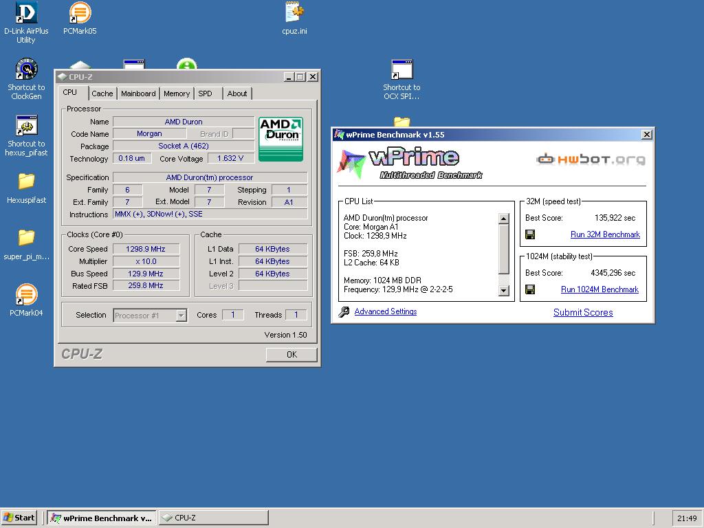Click the 32M best score 135,922 sec
The width and height of the screenshot is (704, 528).
(615, 218)
